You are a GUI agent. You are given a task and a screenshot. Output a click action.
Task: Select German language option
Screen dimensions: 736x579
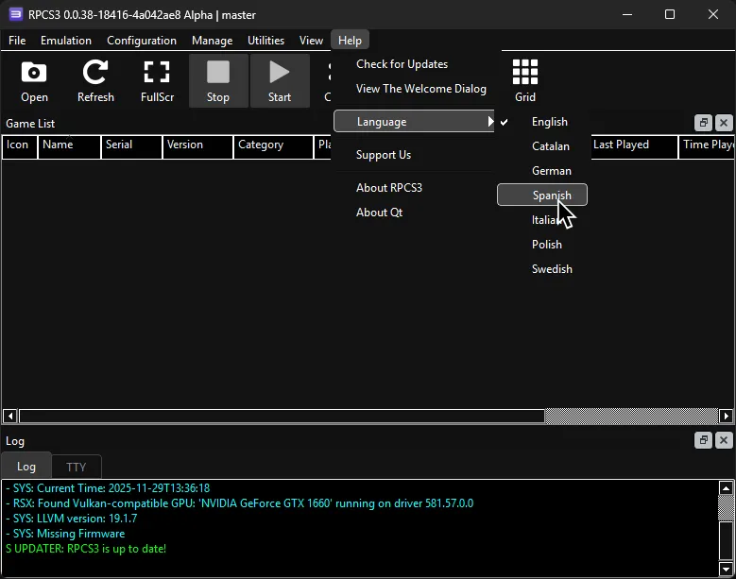click(542, 171)
